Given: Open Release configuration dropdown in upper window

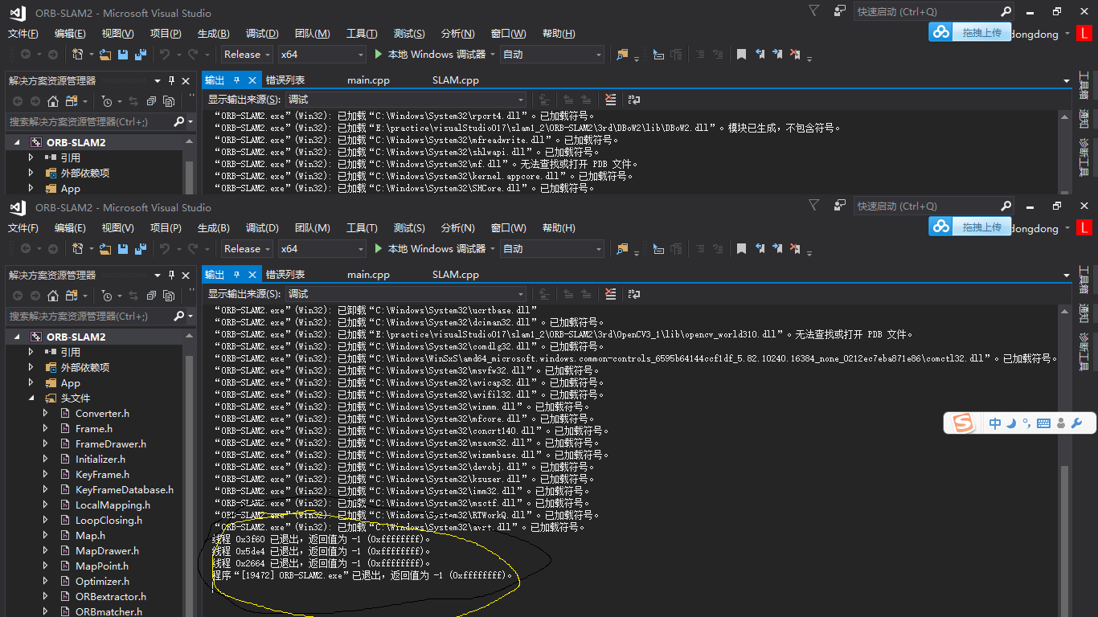Looking at the screenshot, I should coord(248,55).
